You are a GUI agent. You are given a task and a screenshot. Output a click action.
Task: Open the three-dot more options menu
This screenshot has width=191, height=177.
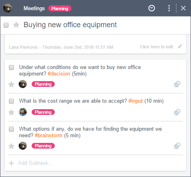click(x=169, y=8)
